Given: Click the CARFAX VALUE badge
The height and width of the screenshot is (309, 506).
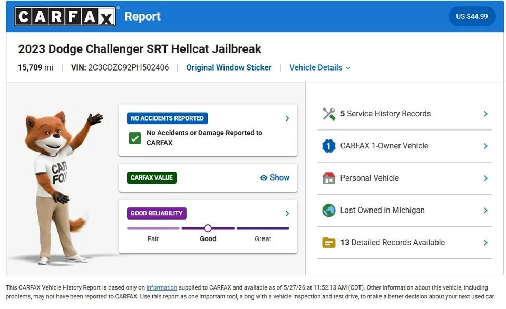Looking at the screenshot, I should click(x=152, y=177).
